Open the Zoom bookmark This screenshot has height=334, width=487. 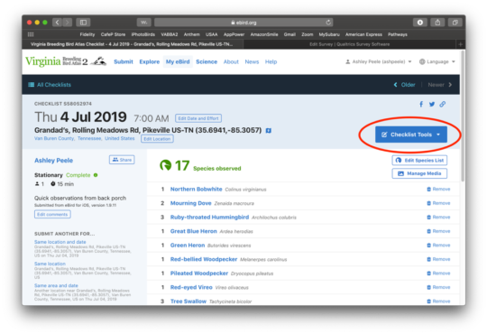pos(308,34)
